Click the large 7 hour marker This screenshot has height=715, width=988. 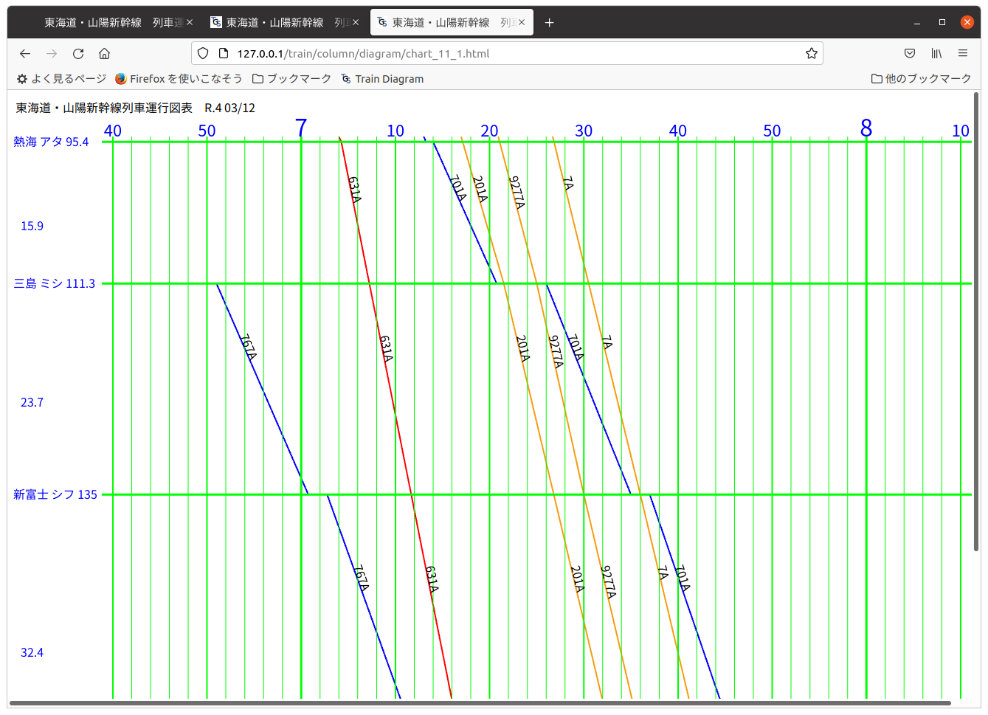301,128
